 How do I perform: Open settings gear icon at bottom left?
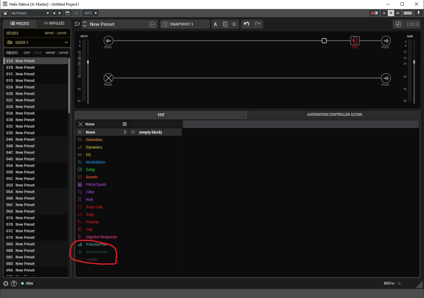pos(6,283)
